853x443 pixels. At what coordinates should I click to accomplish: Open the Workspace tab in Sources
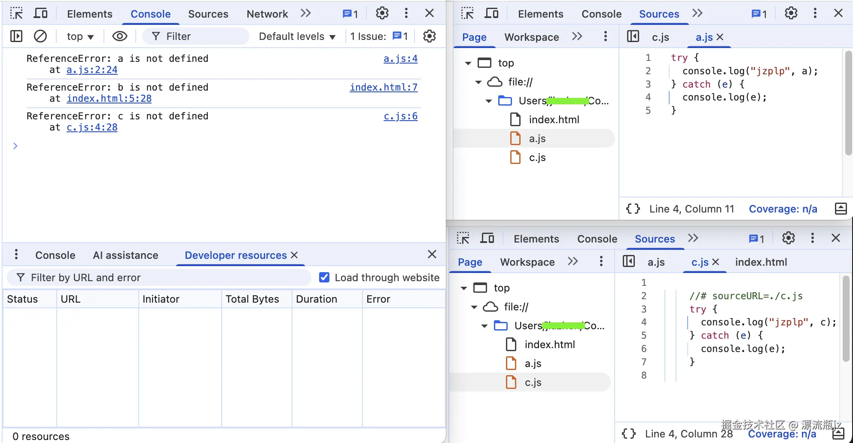click(x=531, y=37)
